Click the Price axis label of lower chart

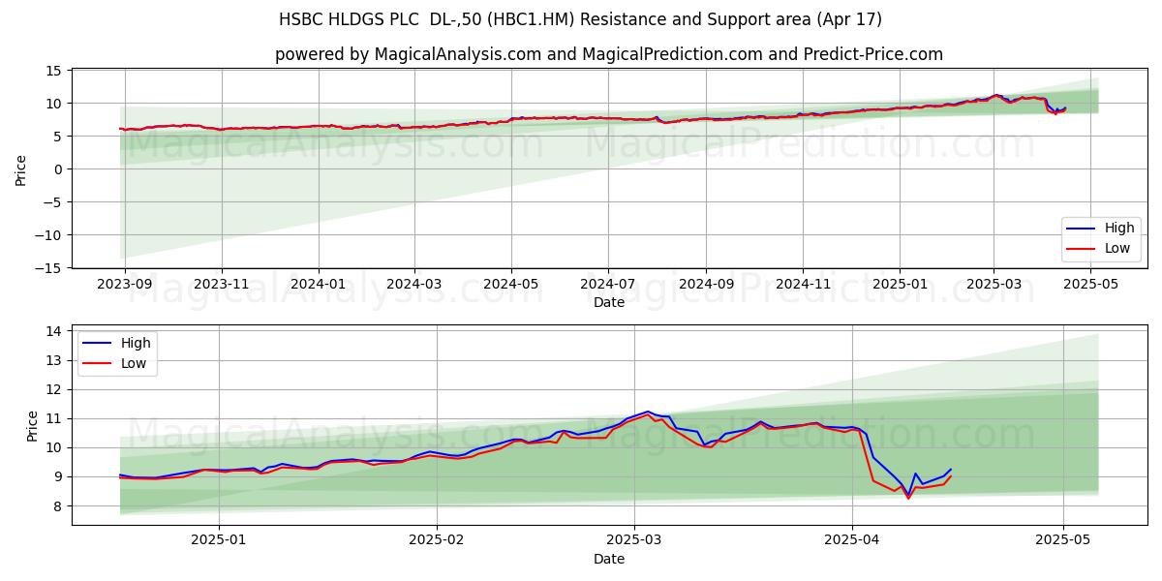32,426
